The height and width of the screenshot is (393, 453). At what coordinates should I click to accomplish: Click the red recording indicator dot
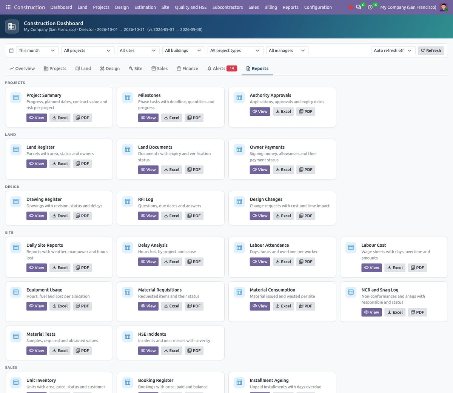(x=351, y=7)
